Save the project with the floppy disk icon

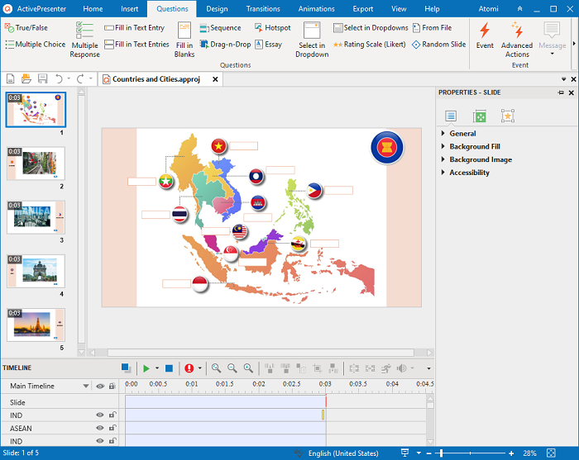coord(42,78)
